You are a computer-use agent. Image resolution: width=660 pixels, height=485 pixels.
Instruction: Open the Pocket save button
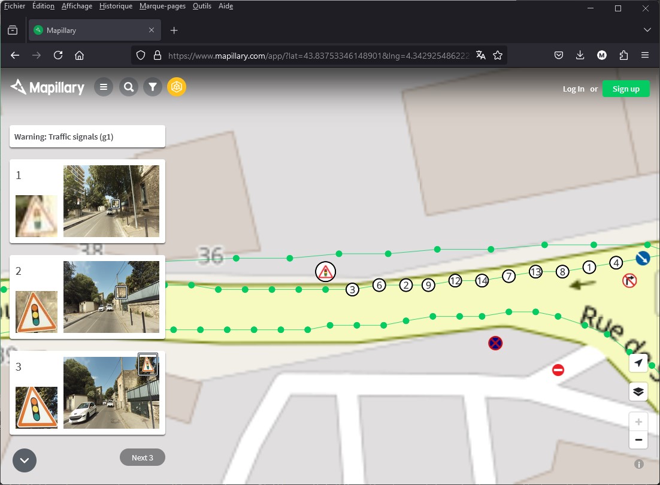click(559, 55)
